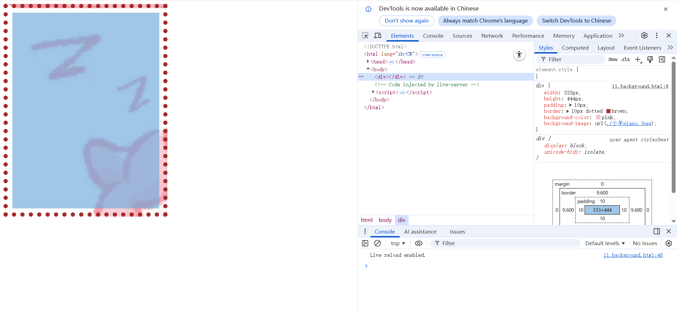Open the Layout tab
The width and height of the screenshot is (677, 310).
606,48
